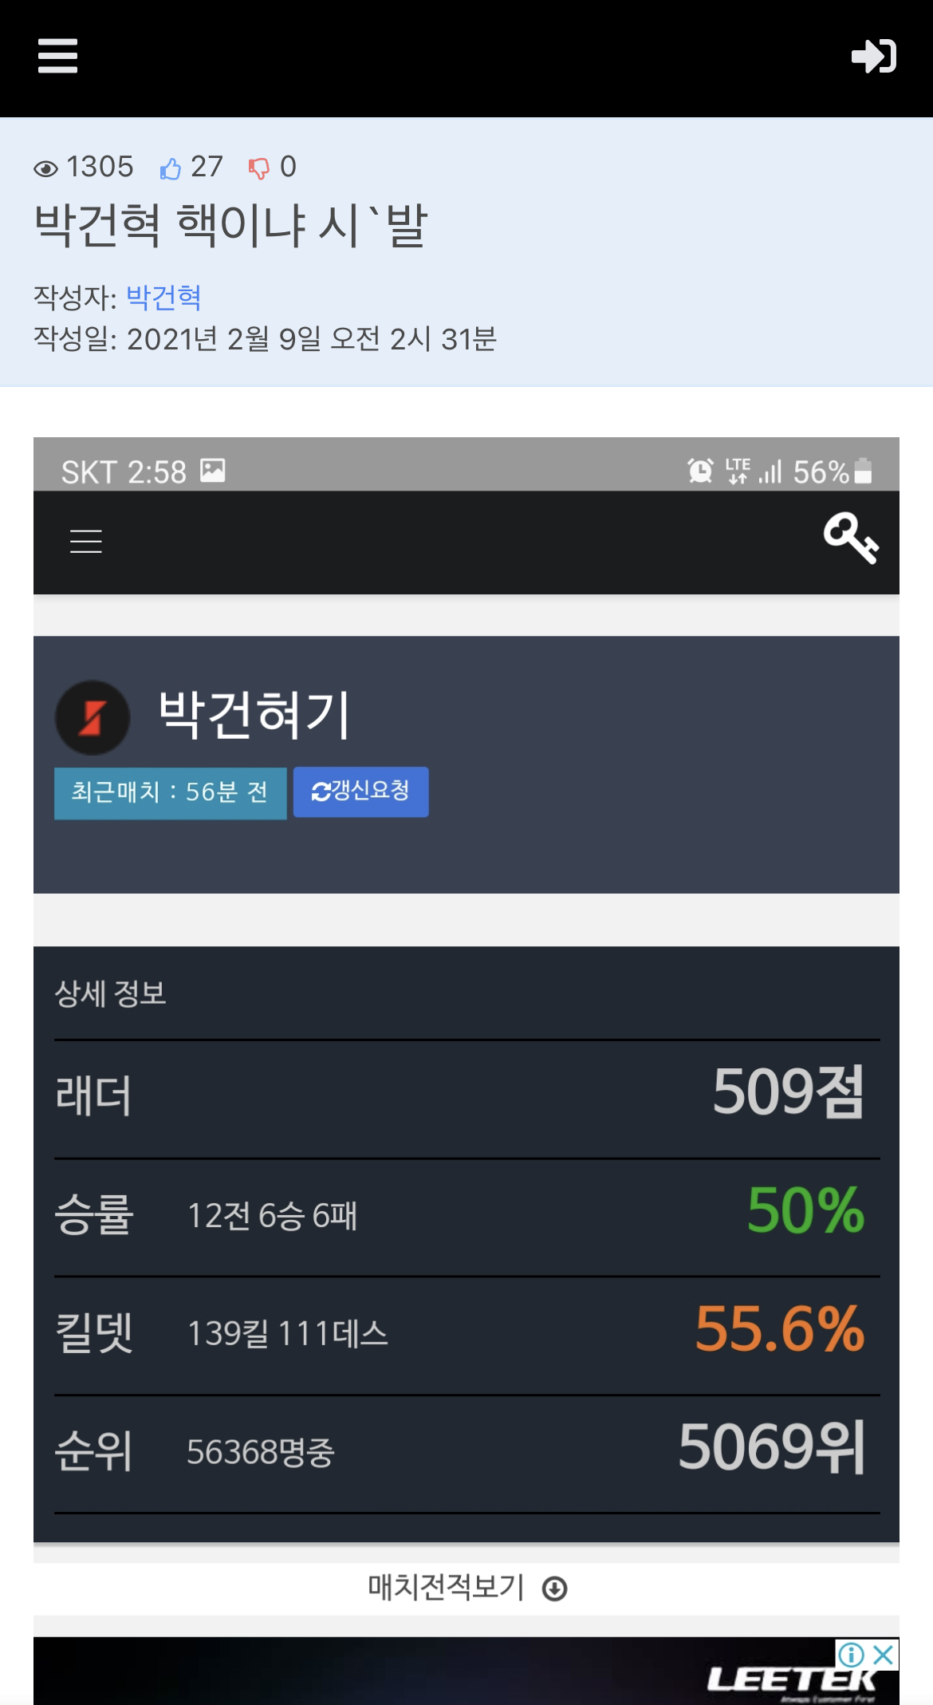Open the thin hamburger menu inside the embedded screenshot
Viewport: 933px width, 1705px height.
[x=86, y=541]
